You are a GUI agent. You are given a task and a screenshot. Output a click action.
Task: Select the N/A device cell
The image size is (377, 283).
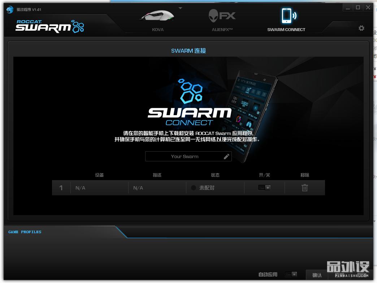(99, 188)
